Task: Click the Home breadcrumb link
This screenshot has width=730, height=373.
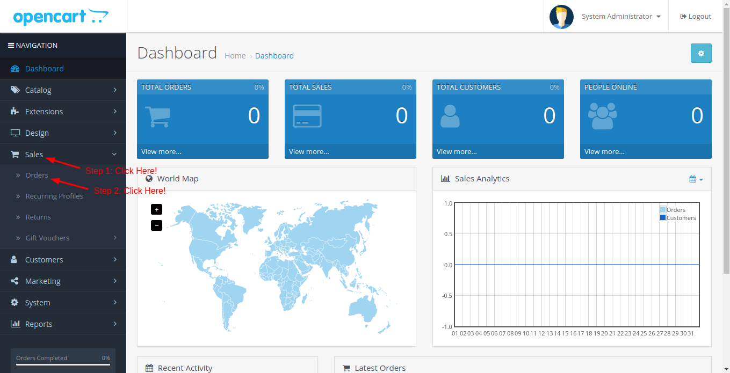Action: [235, 56]
